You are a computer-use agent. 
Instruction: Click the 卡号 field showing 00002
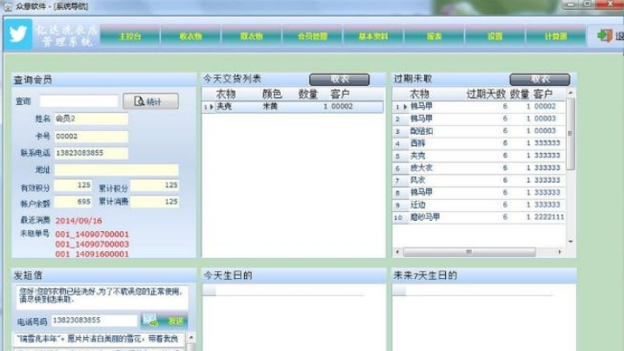tap(91, 136)
